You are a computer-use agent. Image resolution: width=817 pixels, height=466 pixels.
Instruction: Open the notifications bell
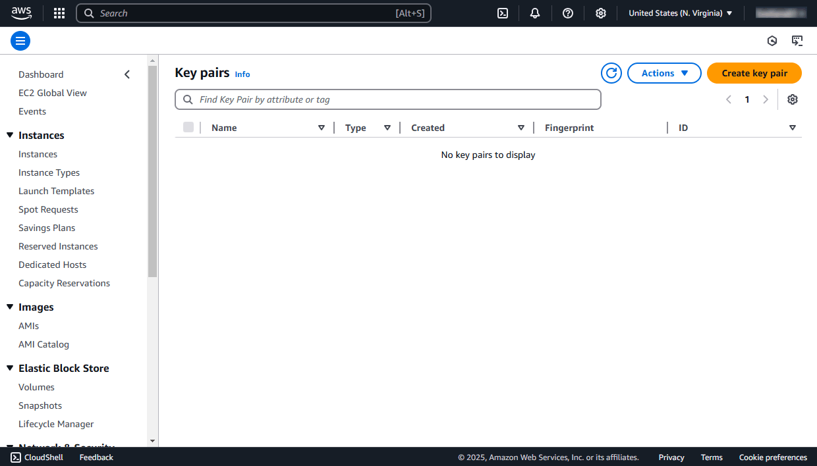click(534, 13)
